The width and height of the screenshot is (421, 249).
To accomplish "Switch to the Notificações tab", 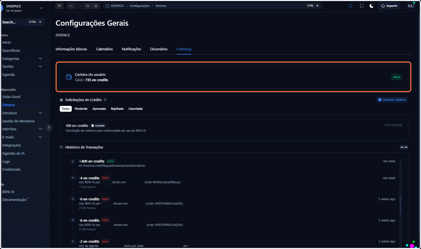I will [132, 49].
